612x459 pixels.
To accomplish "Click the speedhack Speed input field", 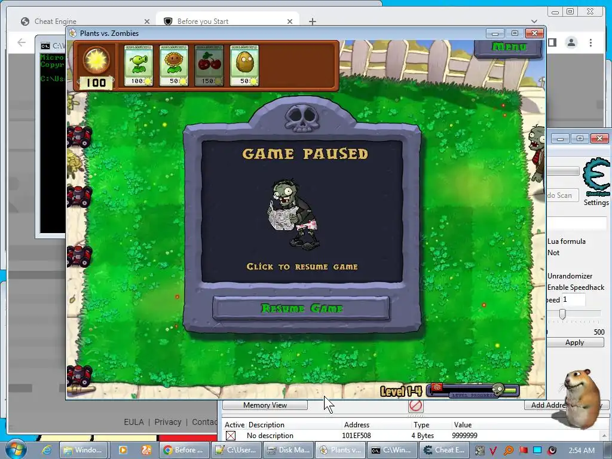I will 573,299.
